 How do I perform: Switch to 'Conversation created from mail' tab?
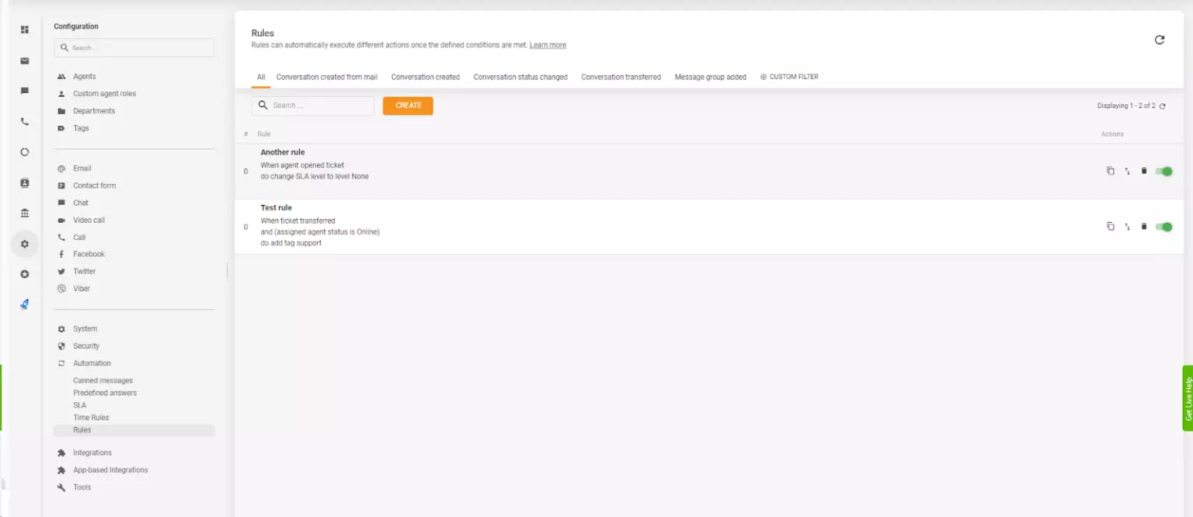point(326,77)
